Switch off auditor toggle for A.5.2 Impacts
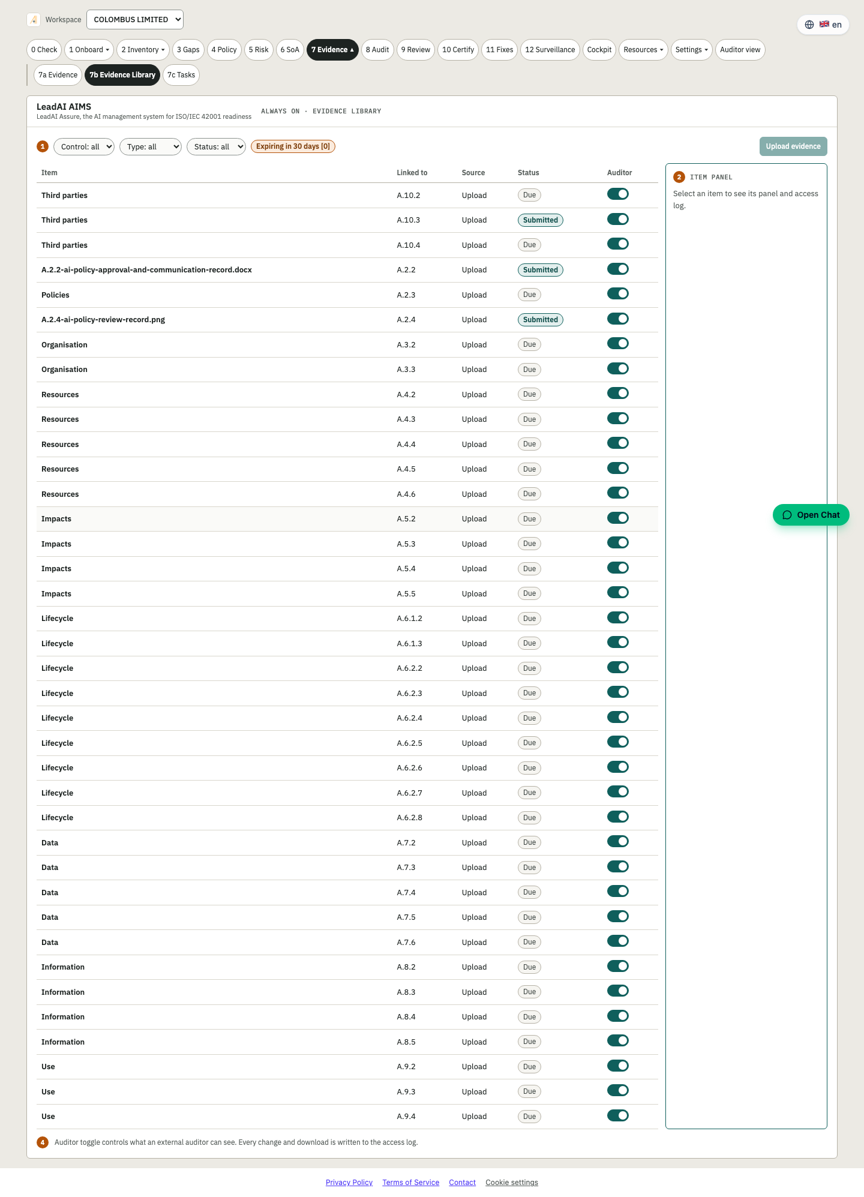Image resolution: width=864 pixels, height=1197 pixels. point(618,518)
